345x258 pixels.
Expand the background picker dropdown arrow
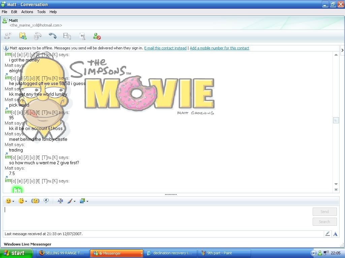pos(87,202)
